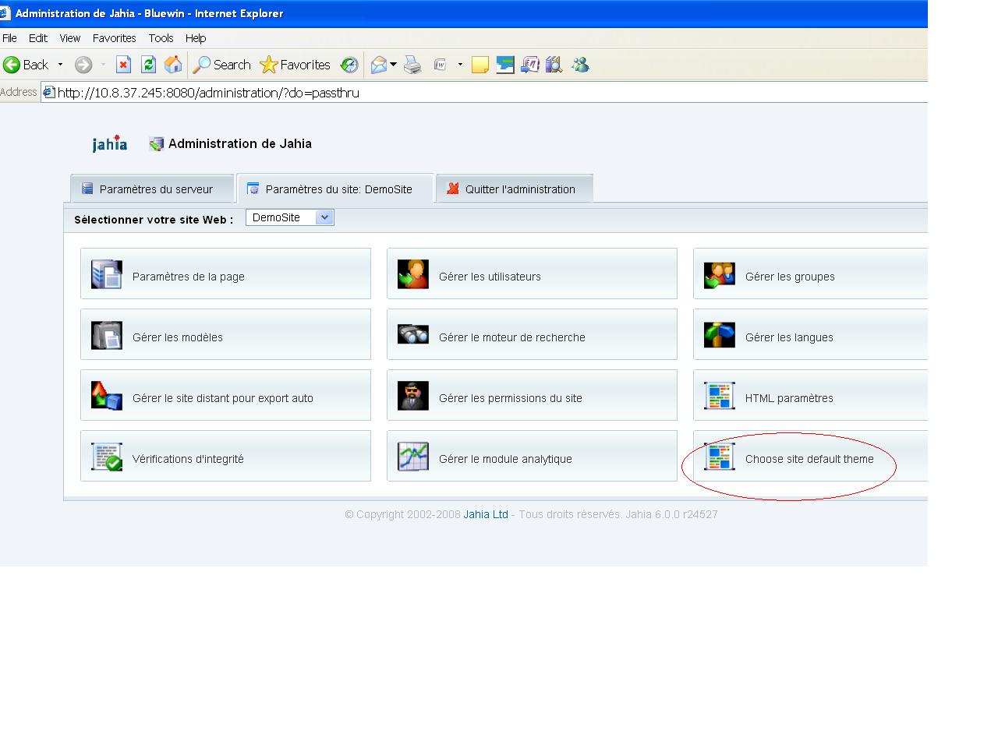Open the Mail envelope toolbar icon
This screenshot has width=998, height=748.
(x=379, y=65)
